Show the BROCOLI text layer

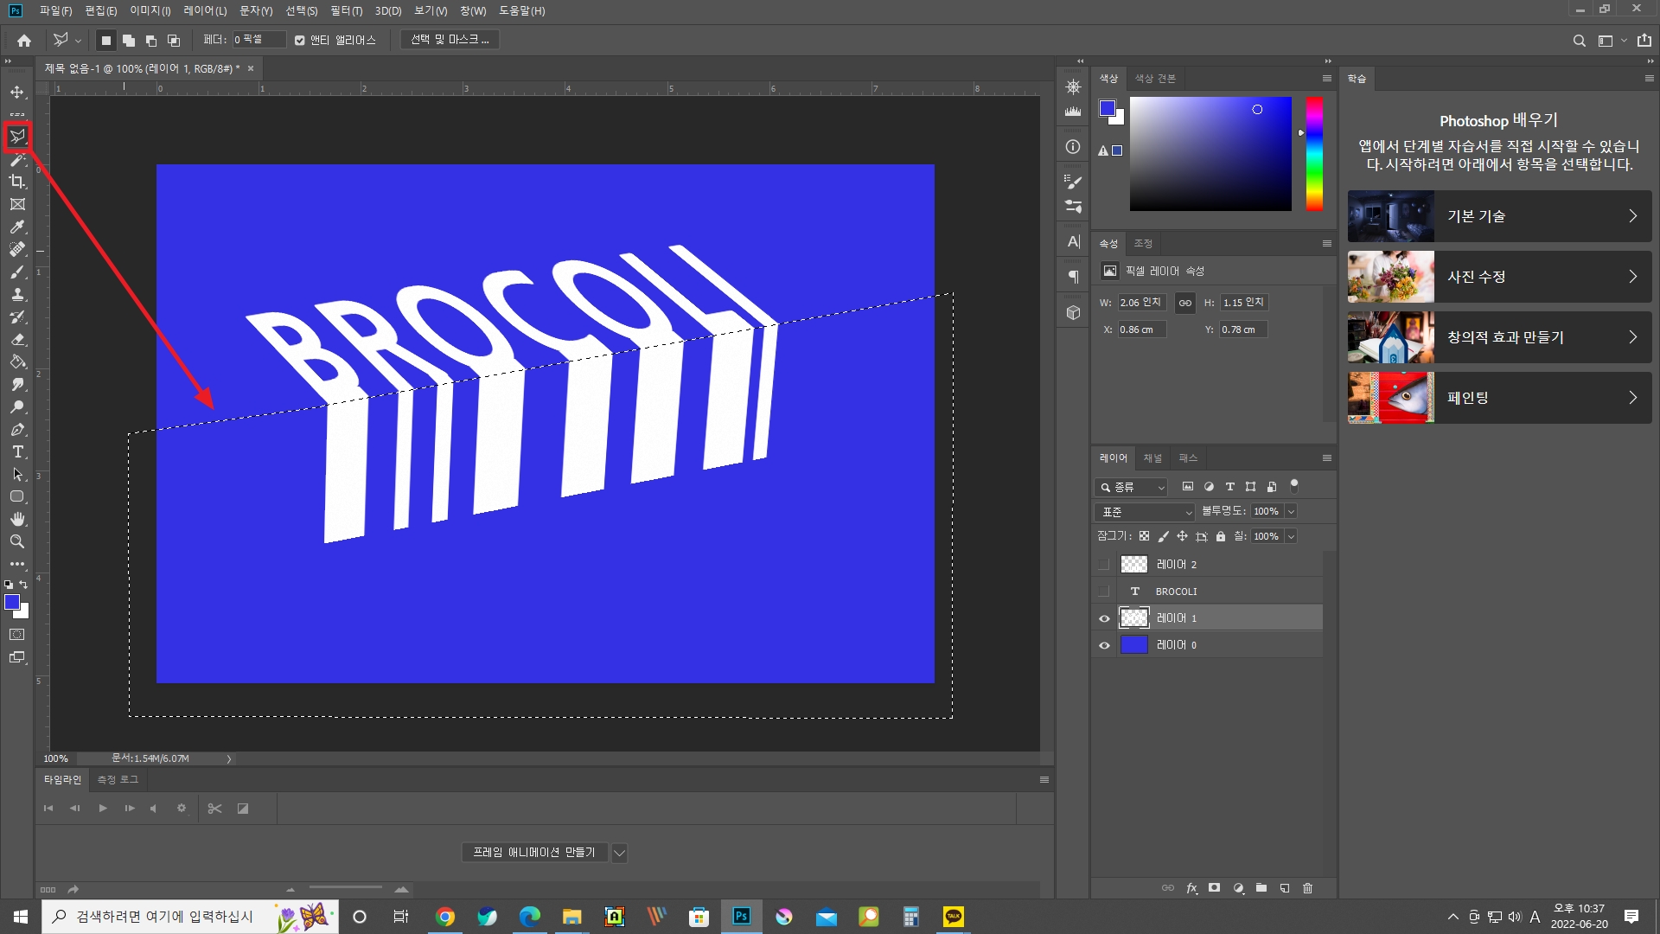(1104, 592)
